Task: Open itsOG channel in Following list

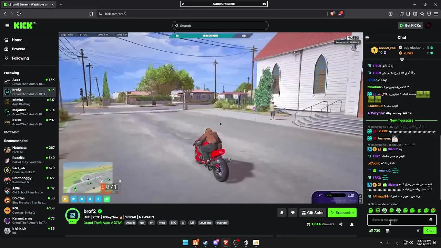Action: point(29,122)
